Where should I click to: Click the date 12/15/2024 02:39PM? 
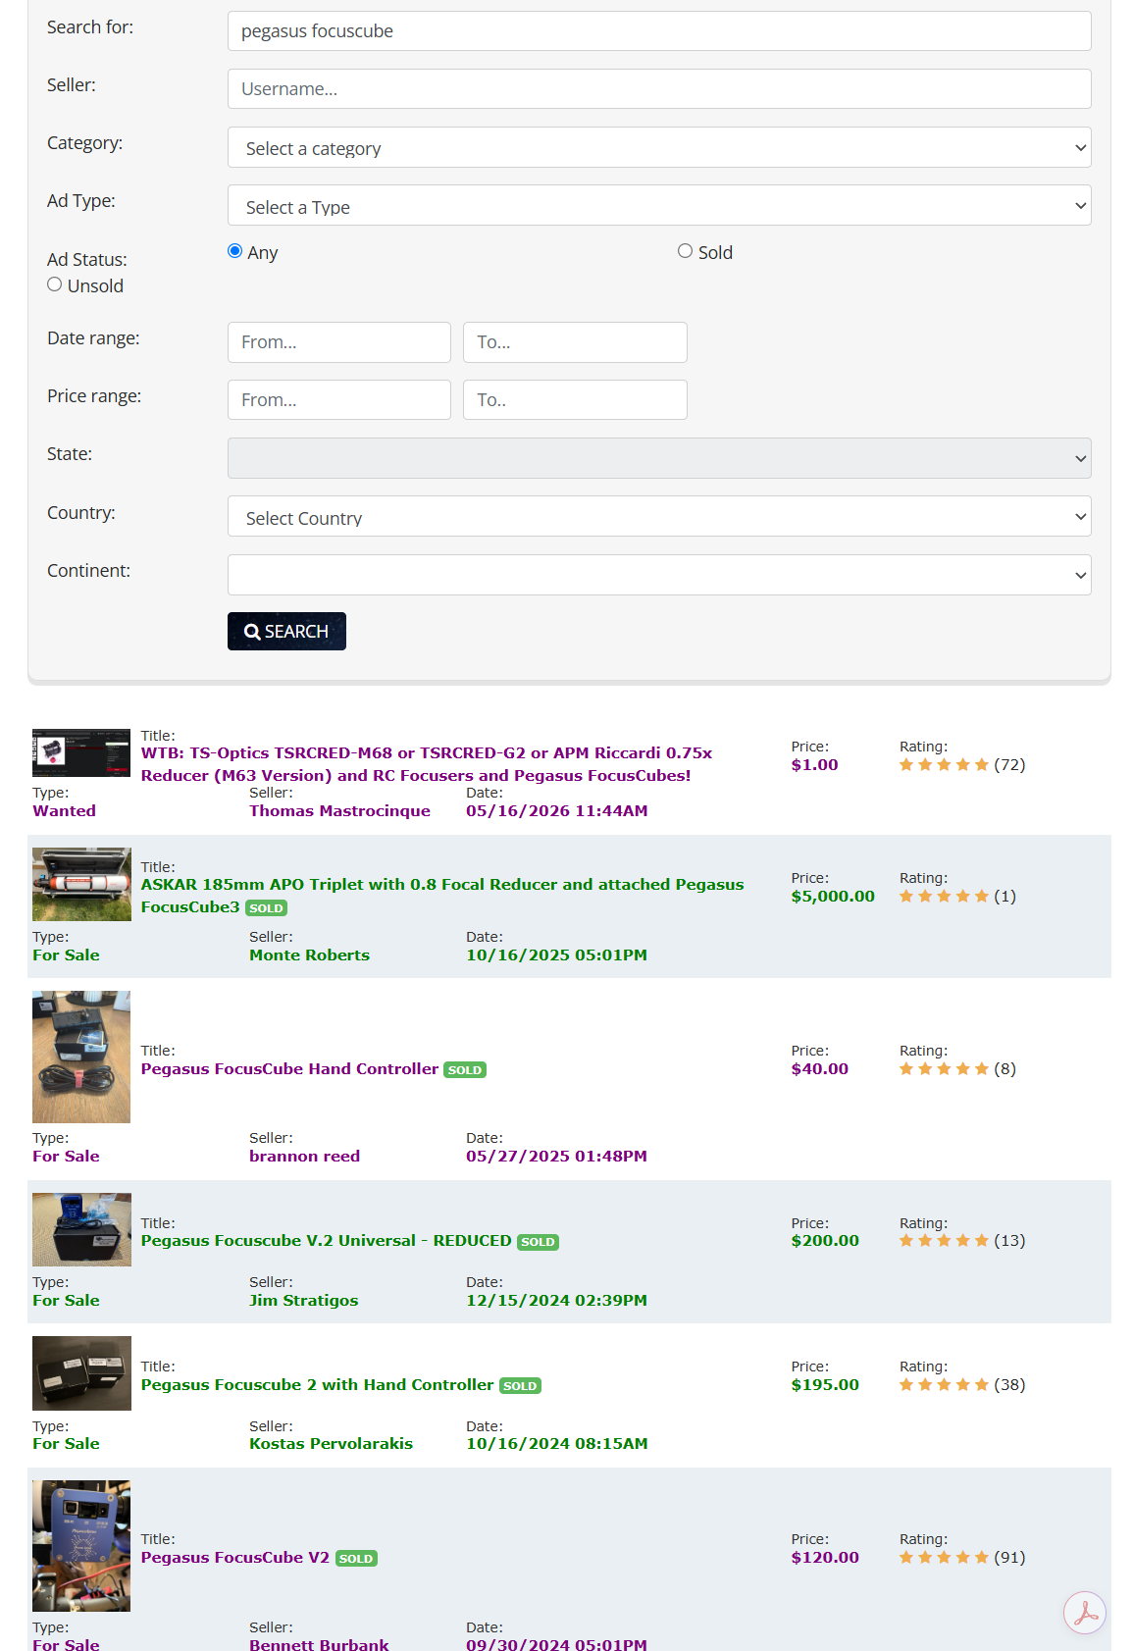[x=556, y=1300]
